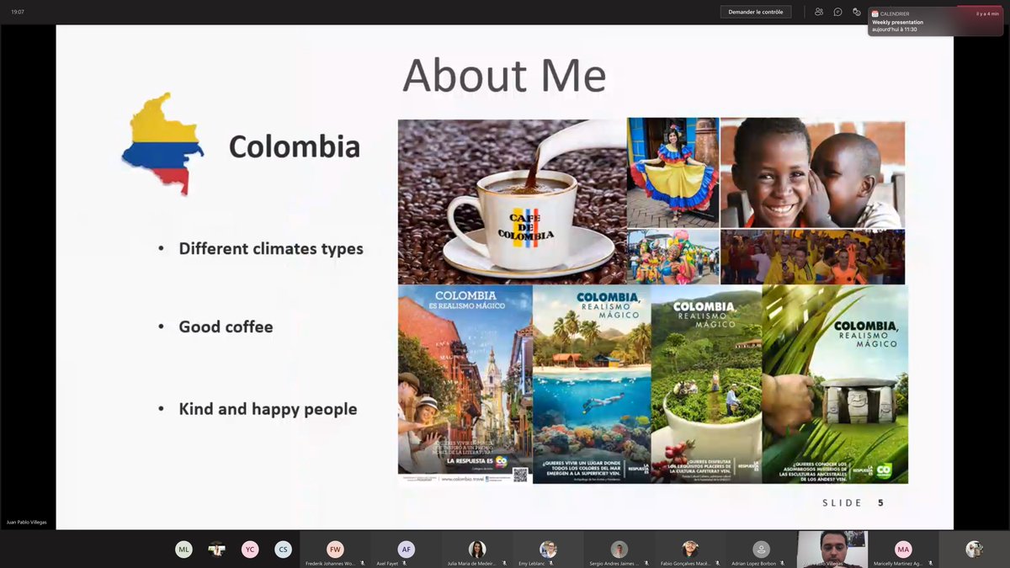Open the reactions icon in meeting toolbar
1010x568 pixels.
tap(857, 12)
